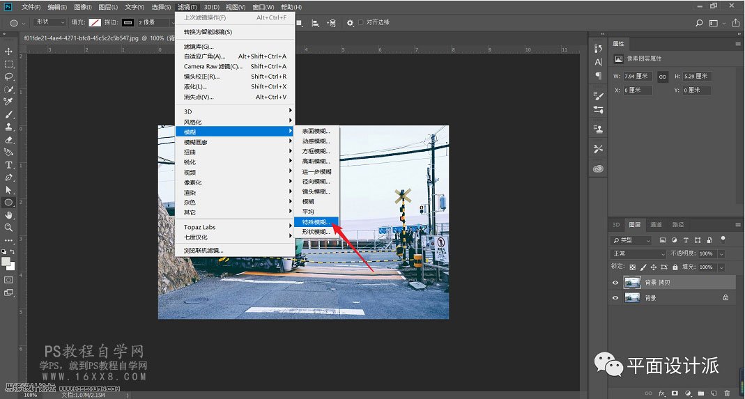
Task: Toggle the width-height link in Properties
Action: 662,77
